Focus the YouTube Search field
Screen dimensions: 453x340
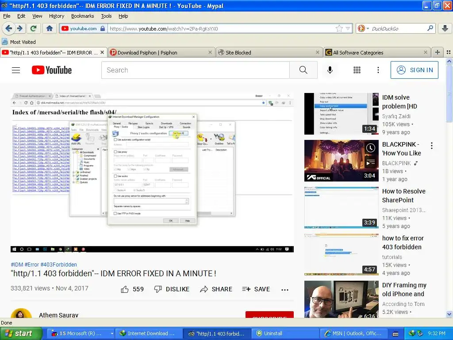pos(195,70)
